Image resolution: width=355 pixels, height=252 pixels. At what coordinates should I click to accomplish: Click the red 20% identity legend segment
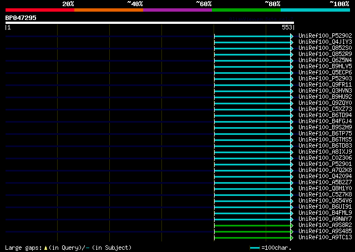pos(40,10)
